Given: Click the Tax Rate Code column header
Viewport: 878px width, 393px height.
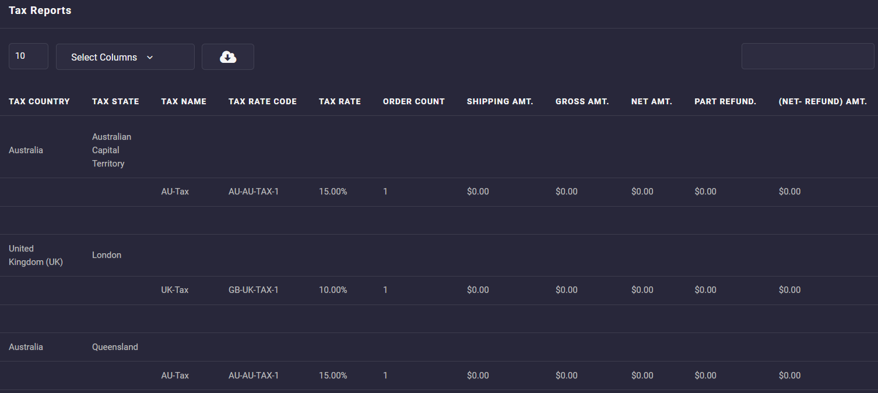Looking at the screenshot, I should click(x=262, y=101).
